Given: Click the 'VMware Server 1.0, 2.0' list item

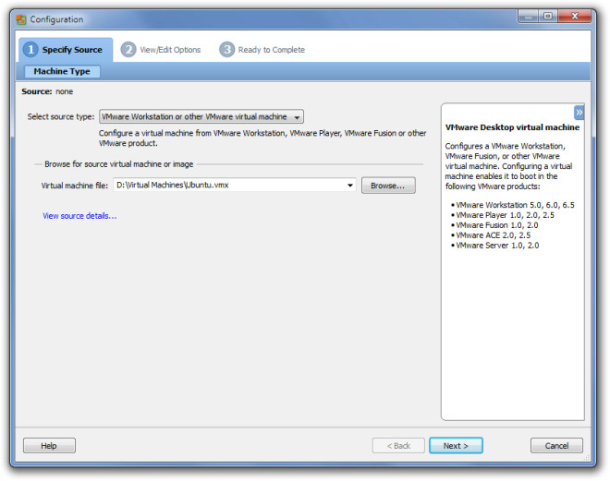Looking at the screenshot, I should pyautogui.click(x=497, y=246).
